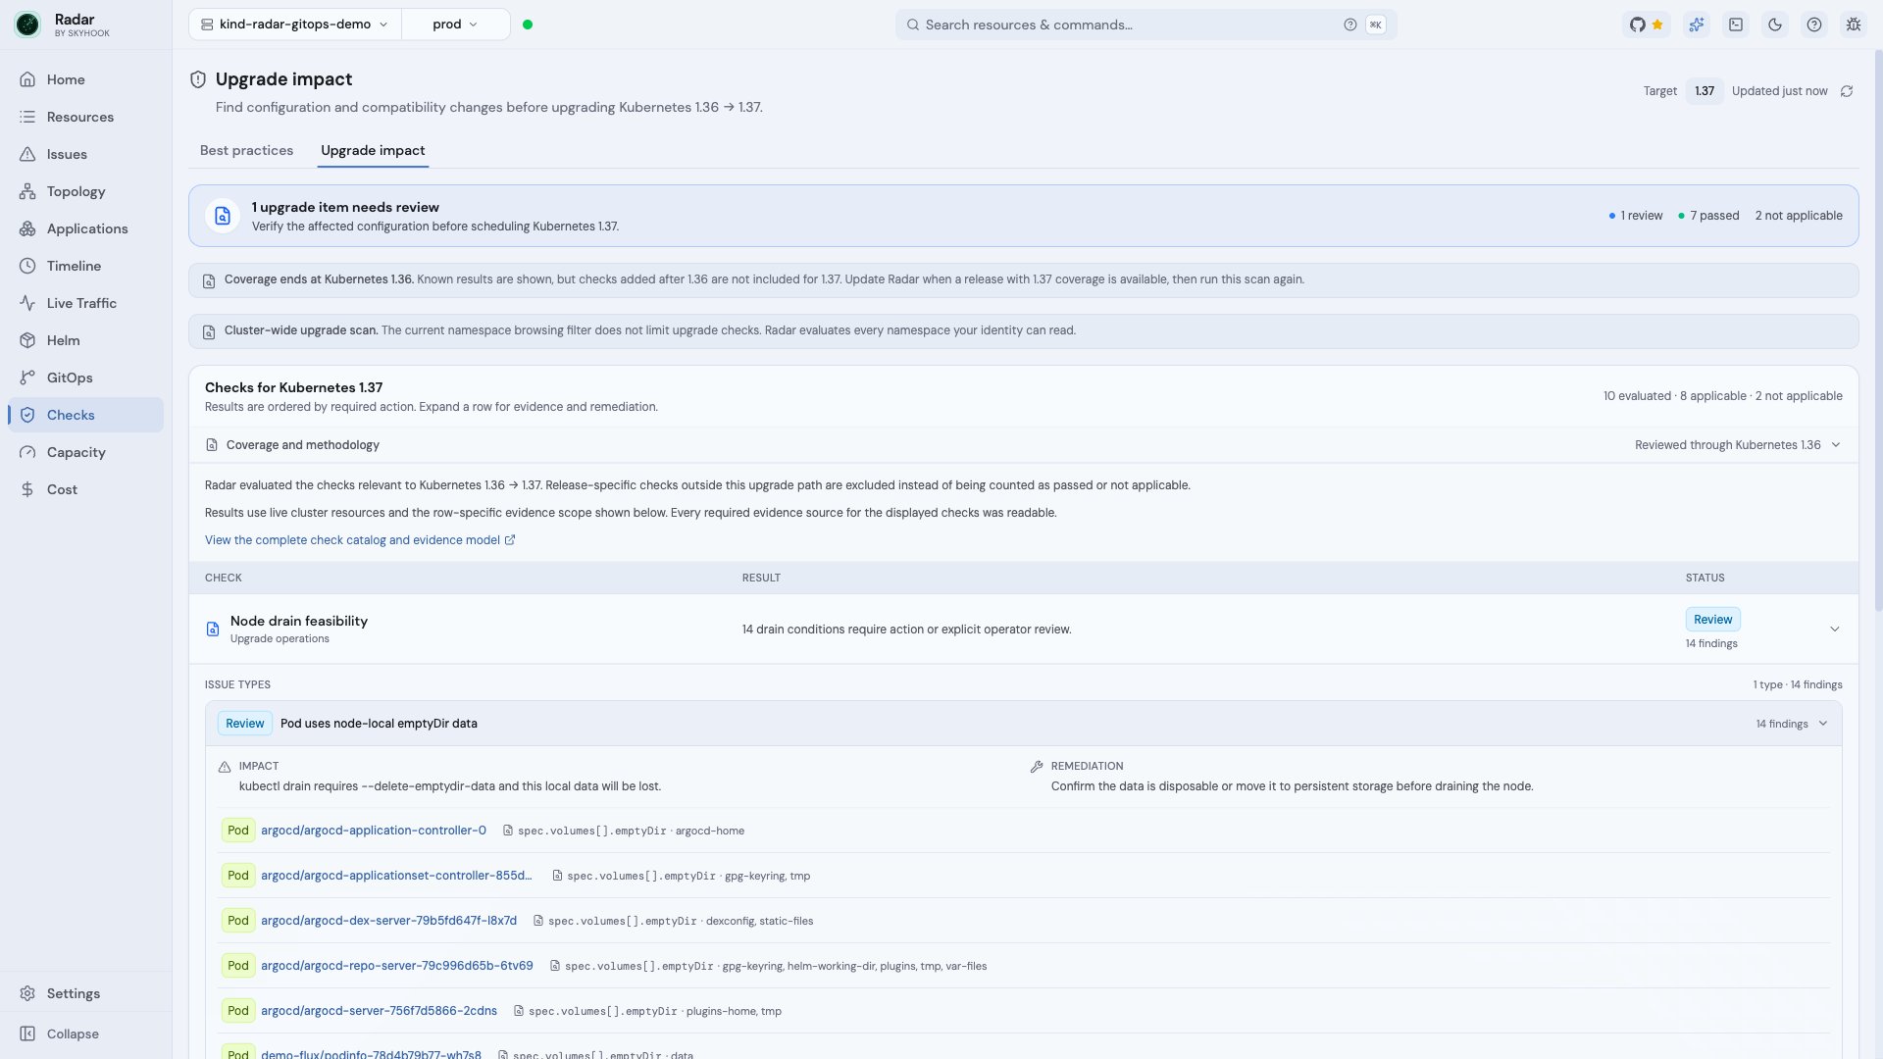1883x1059 pixels.
Task: Toggle dark mode with the moon icon
Action: pyautogui.click(x=1775, y=25)
